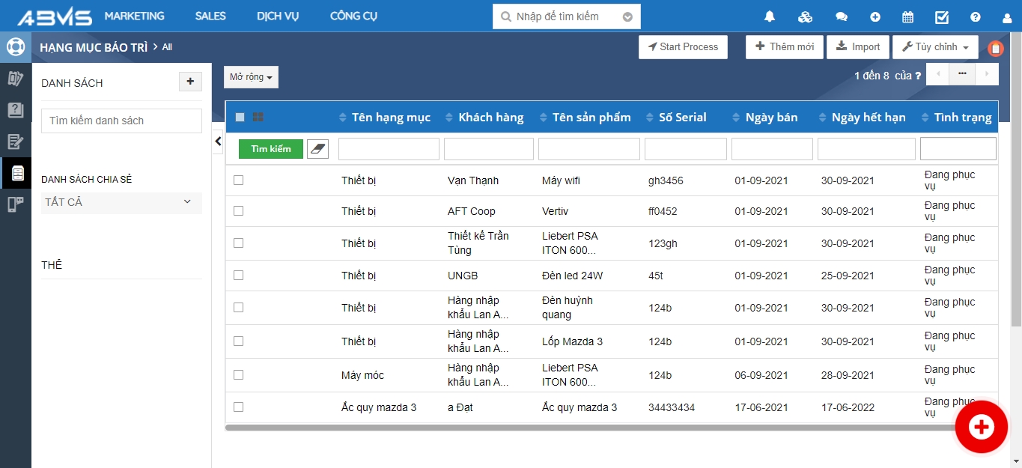The width and height of the screenshot is (1022, 468).
Task: Open the Tùy chỉnh dropdown menu
Action: (x=935, y=47)
